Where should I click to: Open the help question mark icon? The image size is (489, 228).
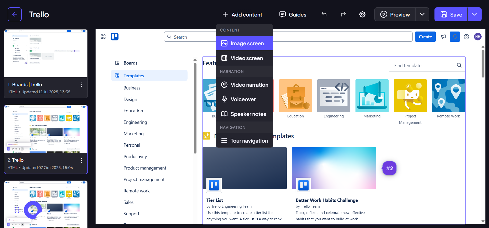466,37
